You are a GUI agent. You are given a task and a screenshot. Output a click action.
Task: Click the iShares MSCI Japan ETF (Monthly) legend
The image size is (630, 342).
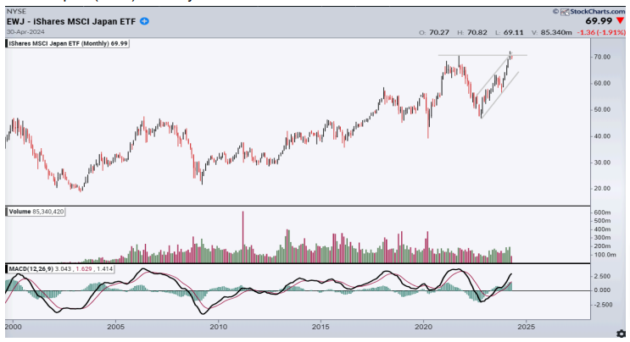[x=68, y=43]
